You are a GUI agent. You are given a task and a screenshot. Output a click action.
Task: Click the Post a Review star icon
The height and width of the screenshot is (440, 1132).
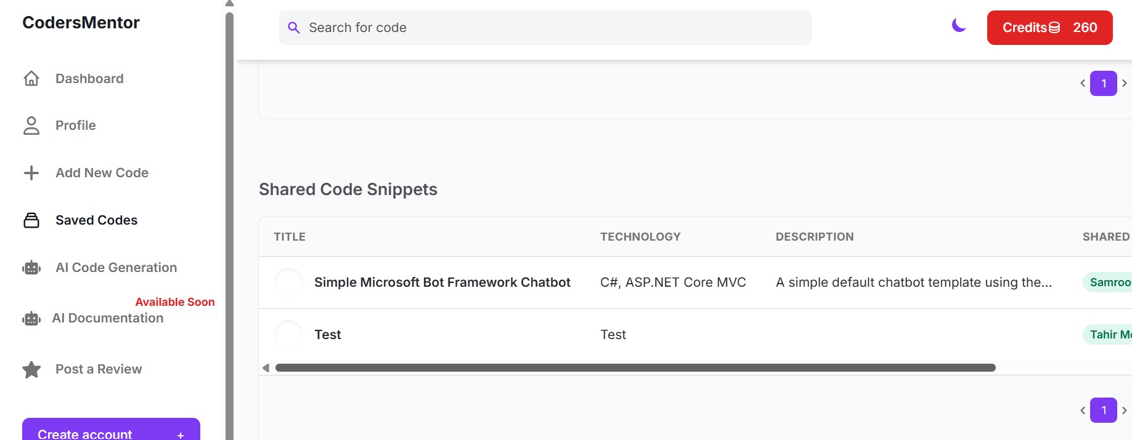pyautogui.click(x=31, y=369)
